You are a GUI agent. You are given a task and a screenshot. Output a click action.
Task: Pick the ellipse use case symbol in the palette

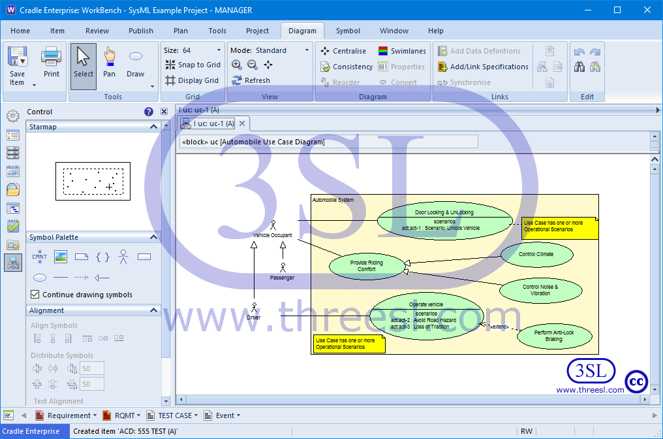tap(40, 278)
